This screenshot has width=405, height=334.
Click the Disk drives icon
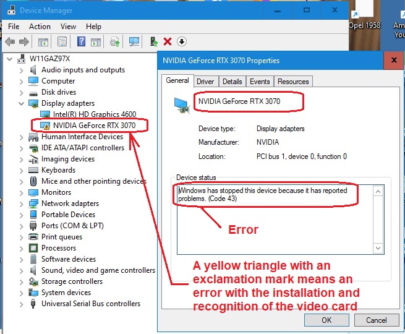(x=33, y=93)
